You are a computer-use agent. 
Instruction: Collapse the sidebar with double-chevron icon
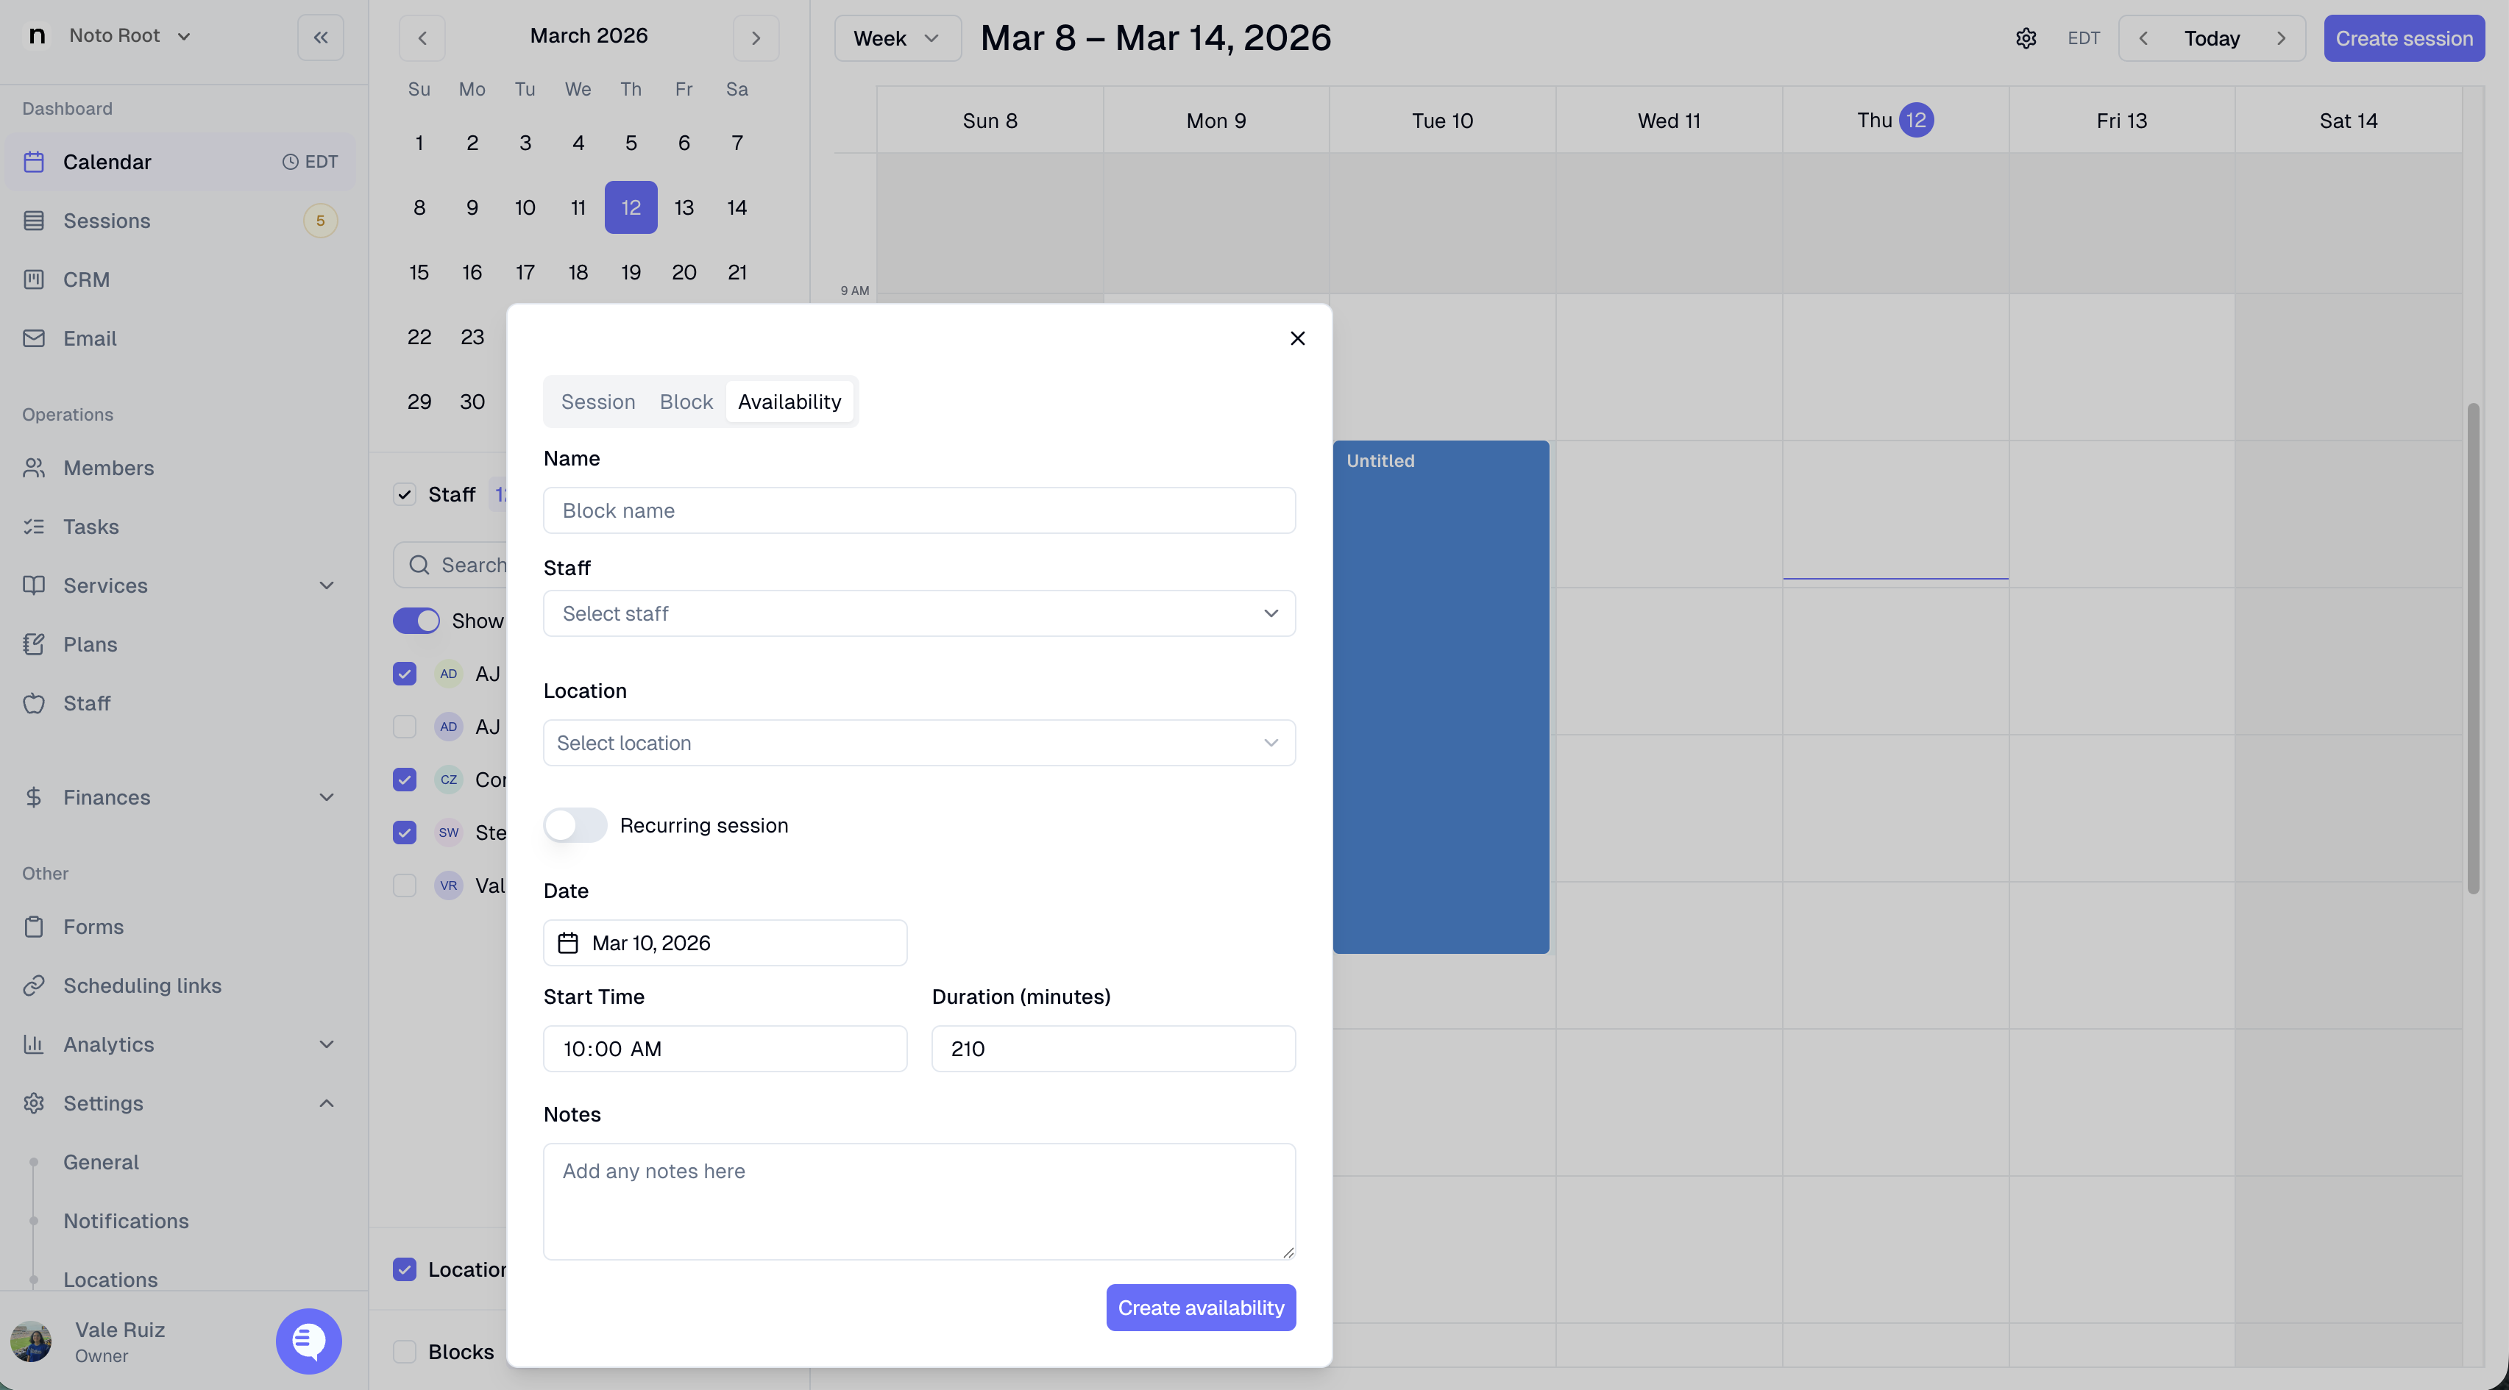(x=321, y=38)
